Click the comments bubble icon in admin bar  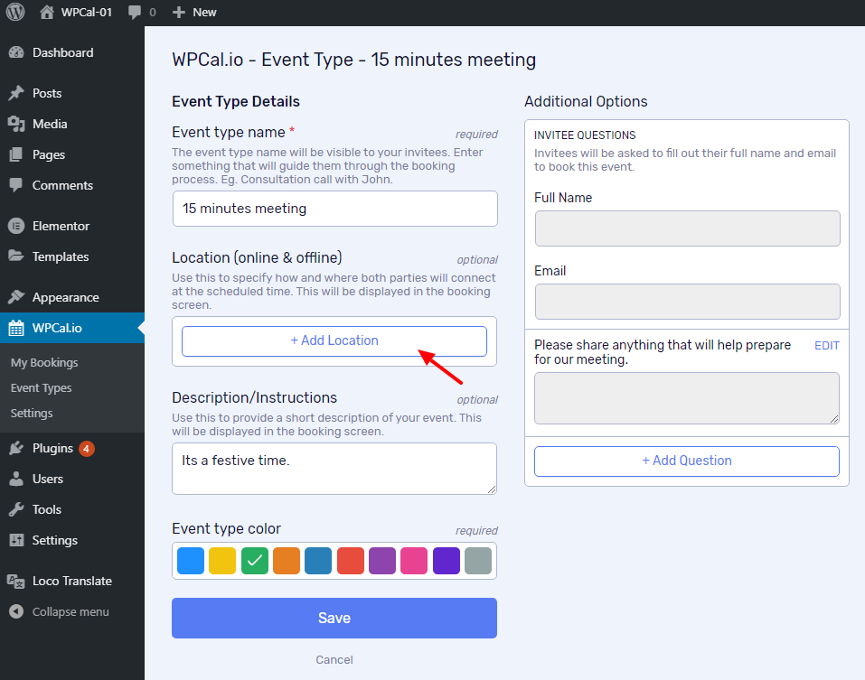(134, 12)
